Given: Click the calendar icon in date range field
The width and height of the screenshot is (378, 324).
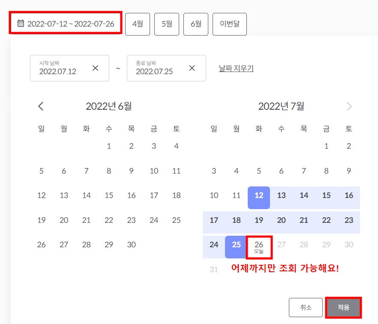Looking at the screenshot, I should point(21,24).
